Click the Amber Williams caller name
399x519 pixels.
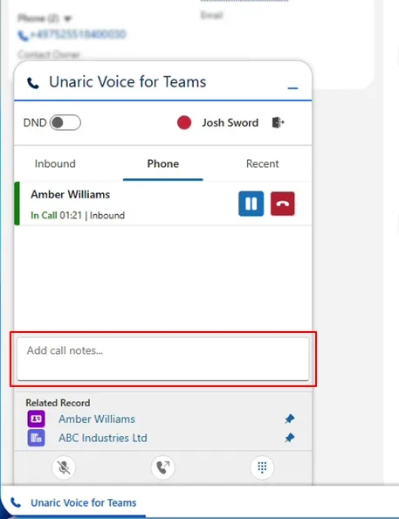tap(70, 194)
